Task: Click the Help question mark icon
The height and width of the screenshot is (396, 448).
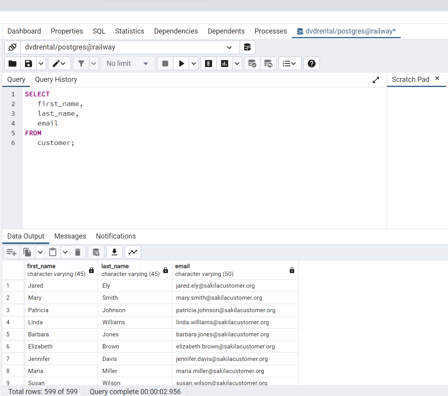Action: (x=312, y=63)
